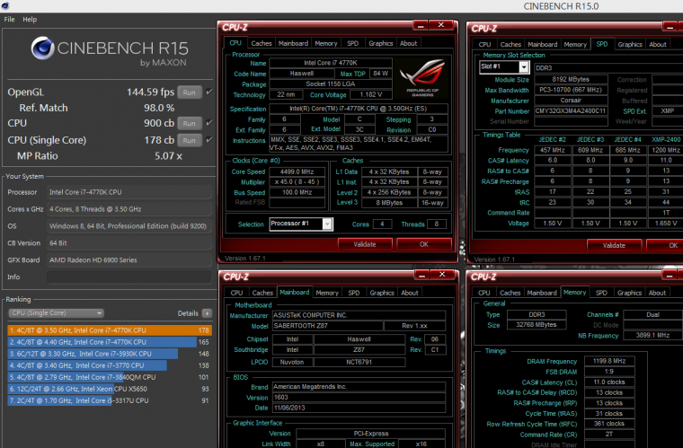
Task: Open the File menu
Action: click(x=9, y=19)
